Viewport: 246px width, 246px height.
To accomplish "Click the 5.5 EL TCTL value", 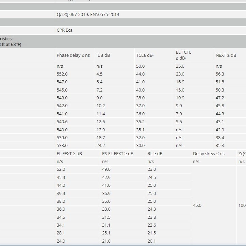I will 179,122.
